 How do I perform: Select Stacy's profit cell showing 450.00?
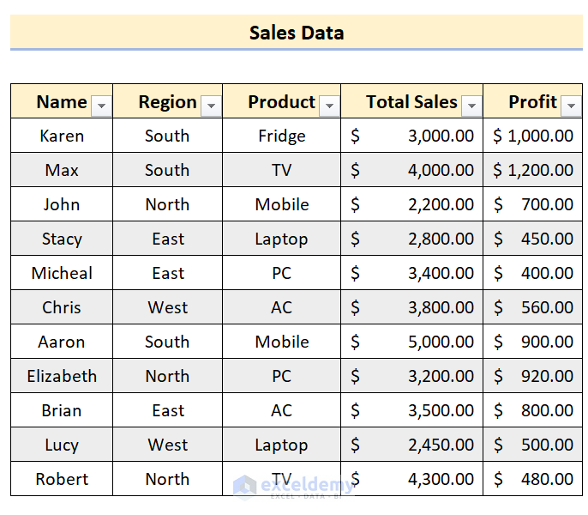point(533,239)
